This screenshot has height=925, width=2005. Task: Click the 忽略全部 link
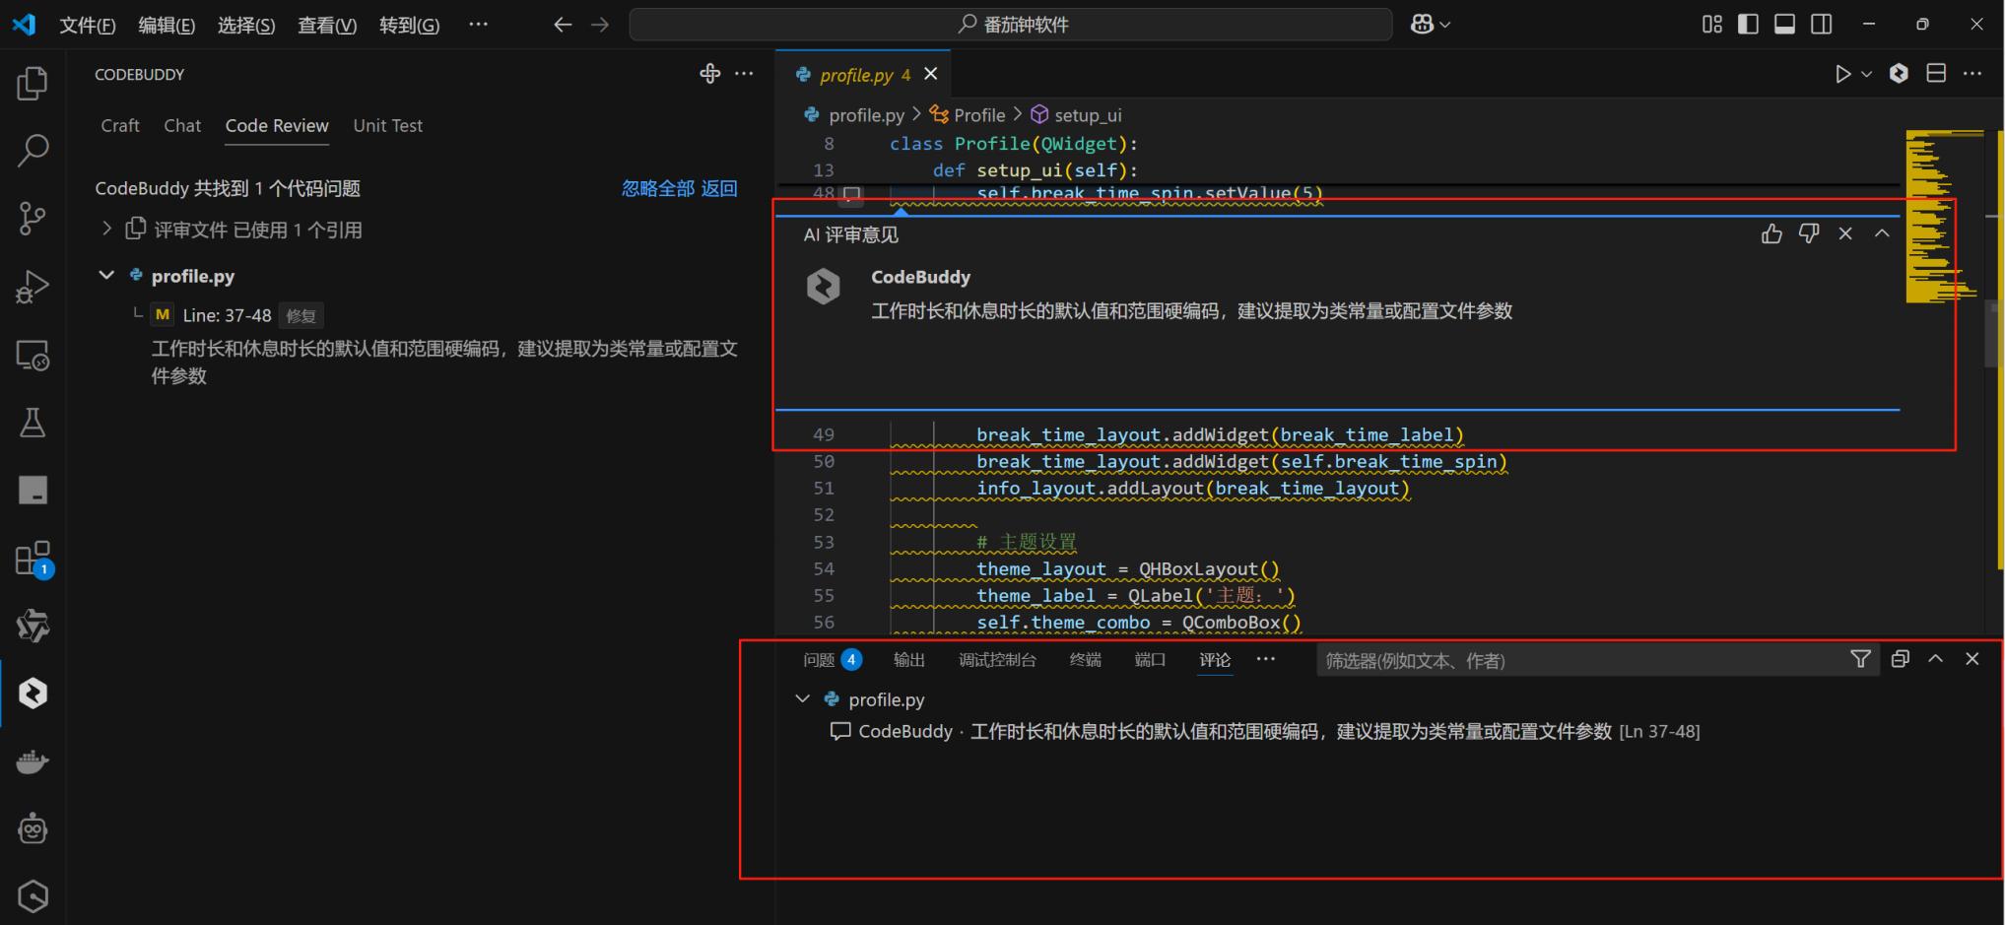point(657,188)
